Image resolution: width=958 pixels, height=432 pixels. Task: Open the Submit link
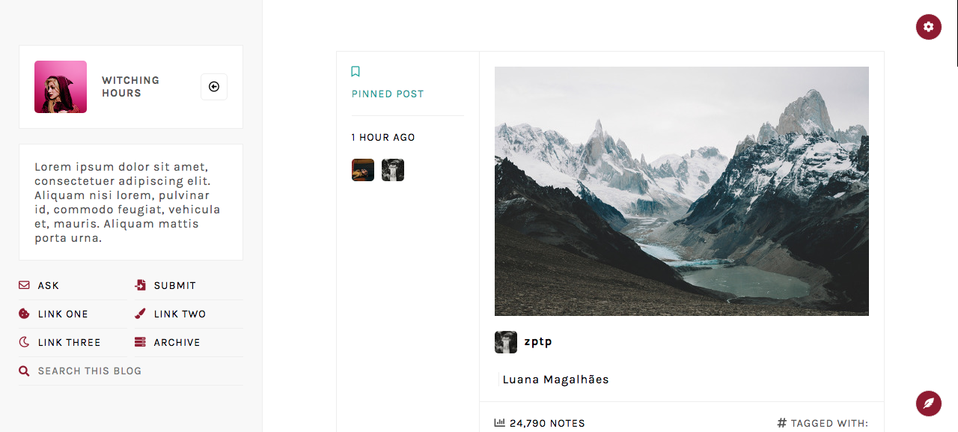(175, 285)
